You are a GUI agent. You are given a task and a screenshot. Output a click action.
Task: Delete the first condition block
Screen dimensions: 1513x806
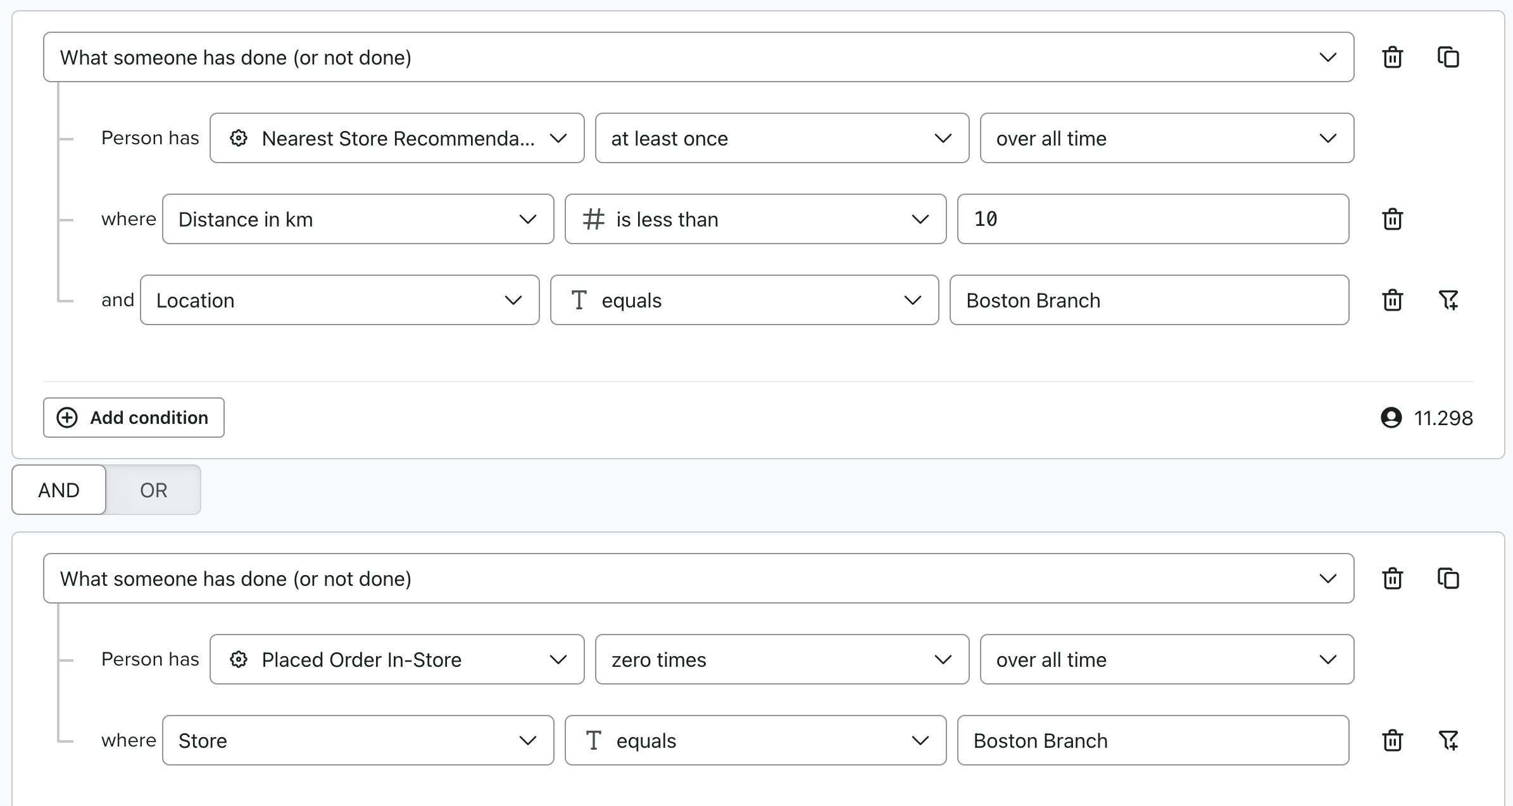1392,57
